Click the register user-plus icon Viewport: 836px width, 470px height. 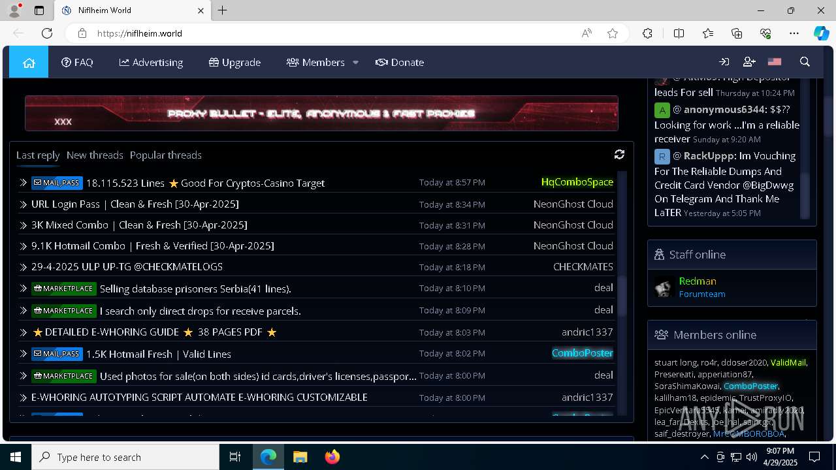pos(749,62)
